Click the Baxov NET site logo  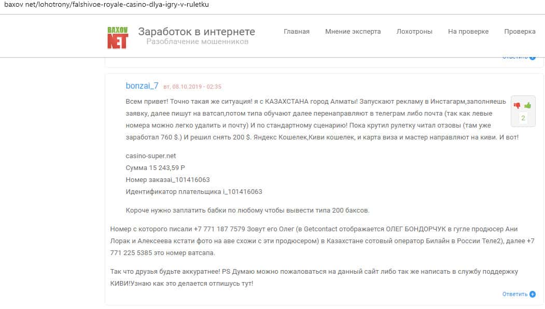(118, 37)
